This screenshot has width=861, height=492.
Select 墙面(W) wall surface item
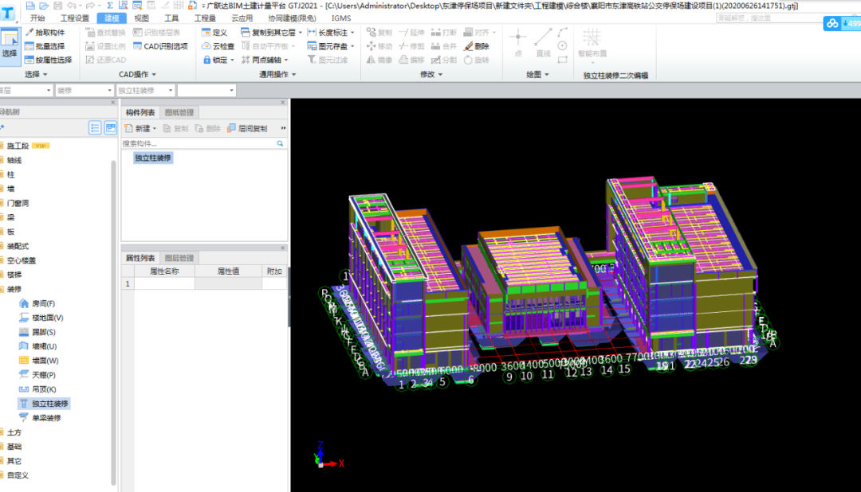(x=38, y=361)
